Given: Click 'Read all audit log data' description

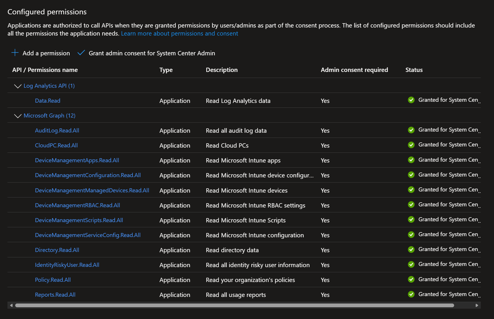Looking at the screenshot, I should (x=236, y=131).
